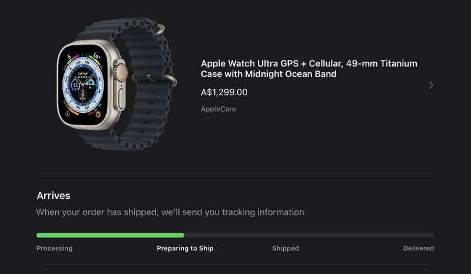
Task: Select the AppleCare label under the price
Action: [x=218, y=109]
